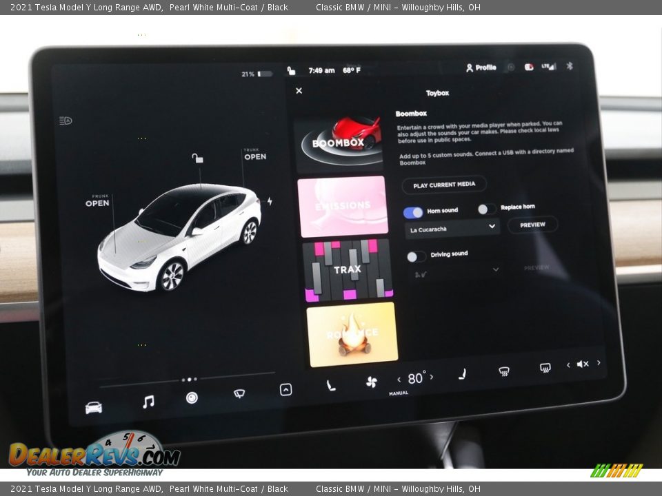This screenshot has width=662, height=496.
Task: Turn on the rear window defrost
Action: [545, 368]
